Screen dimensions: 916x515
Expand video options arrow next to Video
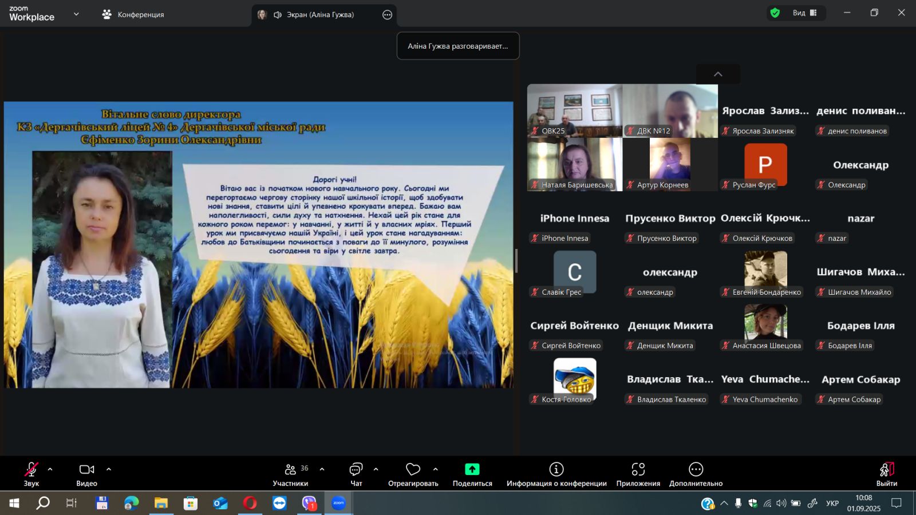click(109, 469)
